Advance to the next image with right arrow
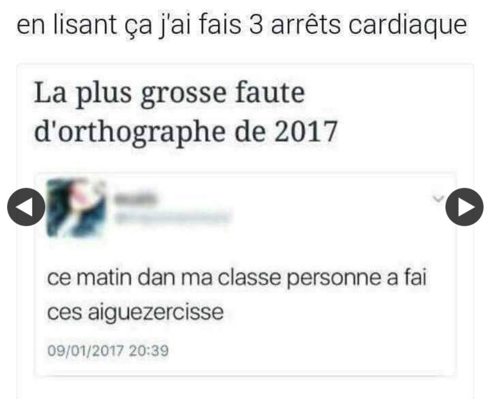Image resolution: width=490 pixels, height=399 pixels. 465,207
